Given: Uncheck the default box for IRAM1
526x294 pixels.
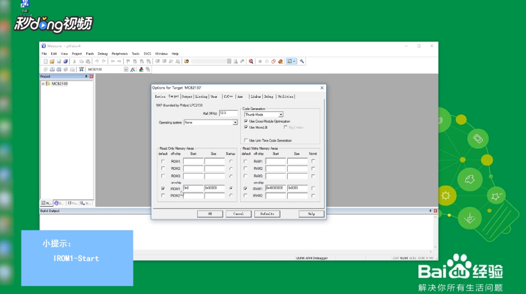Looking at the screenshot, I should tap(246, 189).
